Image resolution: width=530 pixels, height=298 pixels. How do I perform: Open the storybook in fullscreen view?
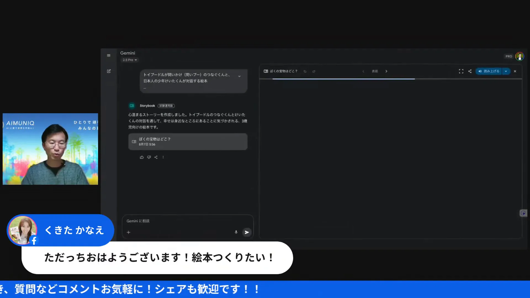coord(461,71)
